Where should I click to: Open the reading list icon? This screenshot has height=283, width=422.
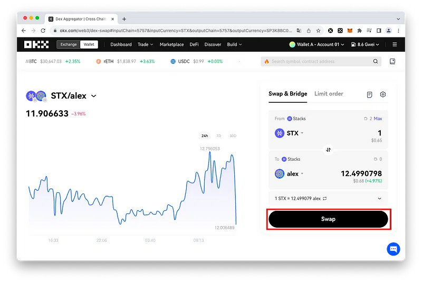pyautogui.click(x=369, y=31)
